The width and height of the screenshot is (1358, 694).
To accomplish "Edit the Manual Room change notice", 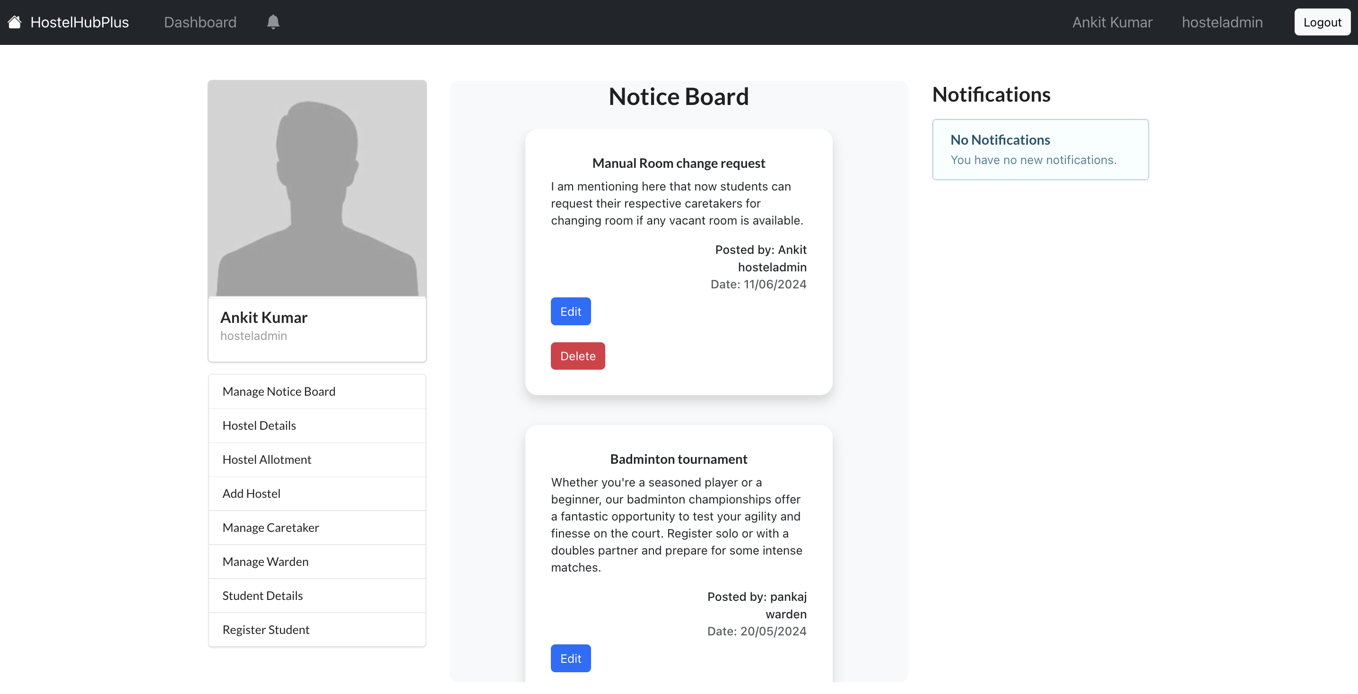I will click(570, 311).
